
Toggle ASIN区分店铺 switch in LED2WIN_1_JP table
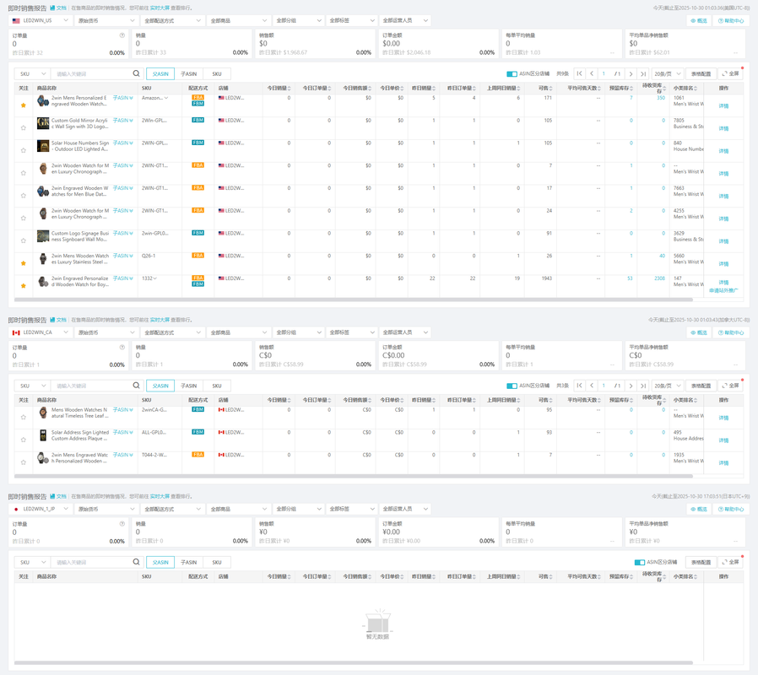tap(640, 562)
